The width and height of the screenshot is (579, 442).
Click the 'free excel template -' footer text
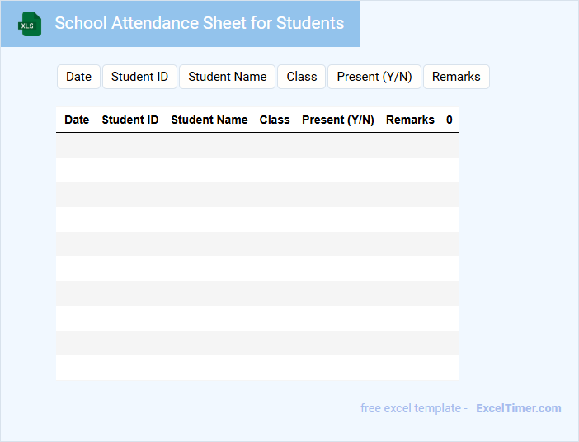click(414, 408)
